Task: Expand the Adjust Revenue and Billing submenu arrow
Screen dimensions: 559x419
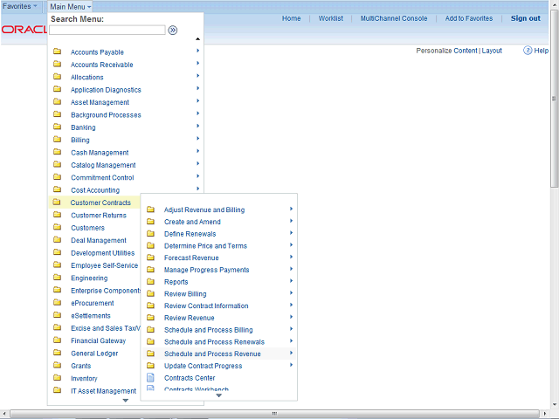Action: [x=291, y=209]
